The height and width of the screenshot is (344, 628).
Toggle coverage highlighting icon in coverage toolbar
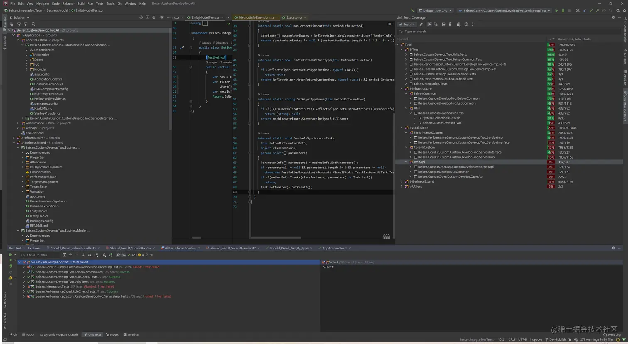(429, 24)
